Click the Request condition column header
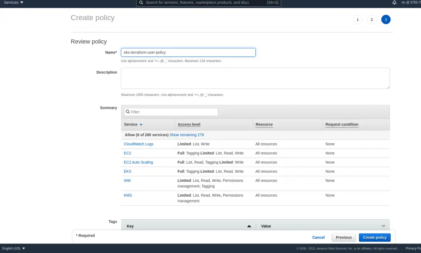Screen dimensions: 421x253 tap(342, 124)
